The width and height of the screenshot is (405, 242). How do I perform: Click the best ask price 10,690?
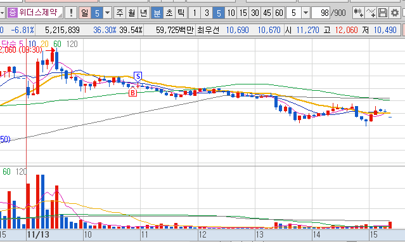238,30
